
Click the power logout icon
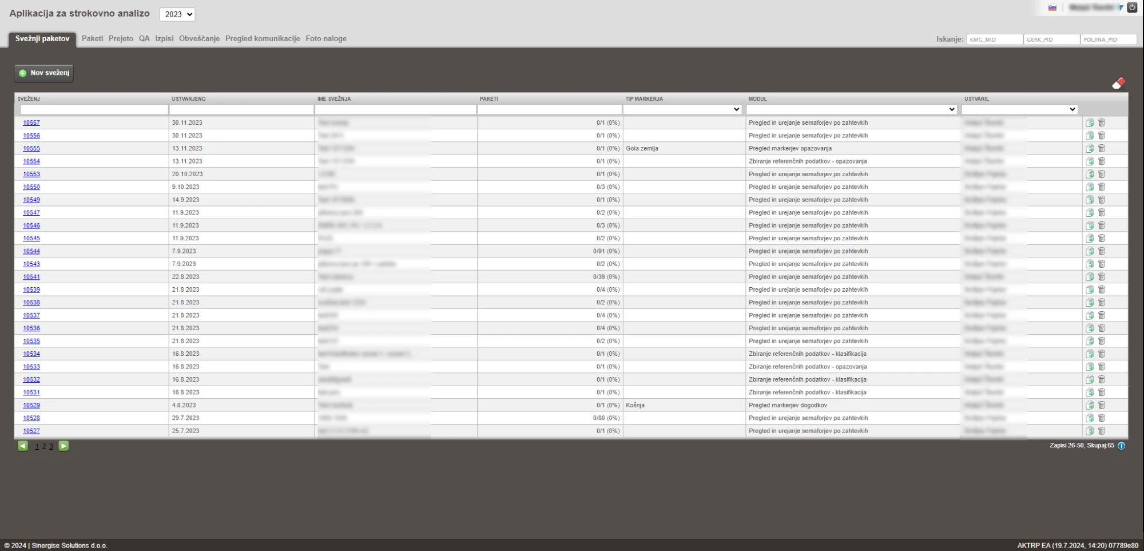1132,7
